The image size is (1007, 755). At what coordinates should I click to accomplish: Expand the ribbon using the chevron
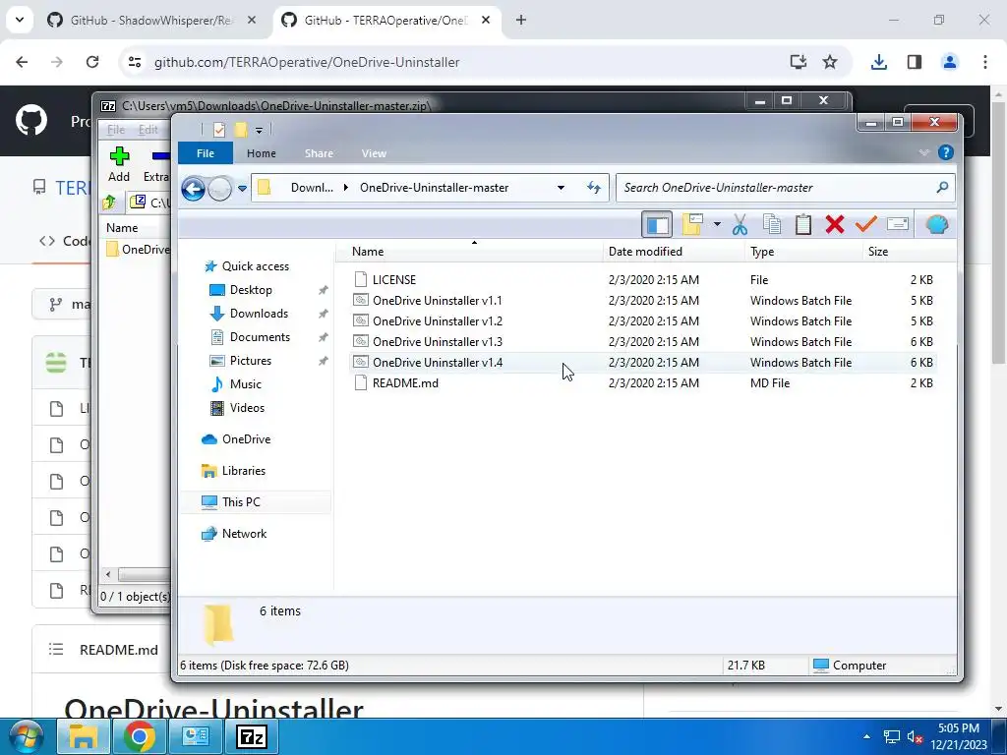pos(924,152)
